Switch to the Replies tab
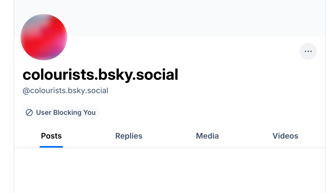This screenshot has width=329, height=193. (129, 136)
